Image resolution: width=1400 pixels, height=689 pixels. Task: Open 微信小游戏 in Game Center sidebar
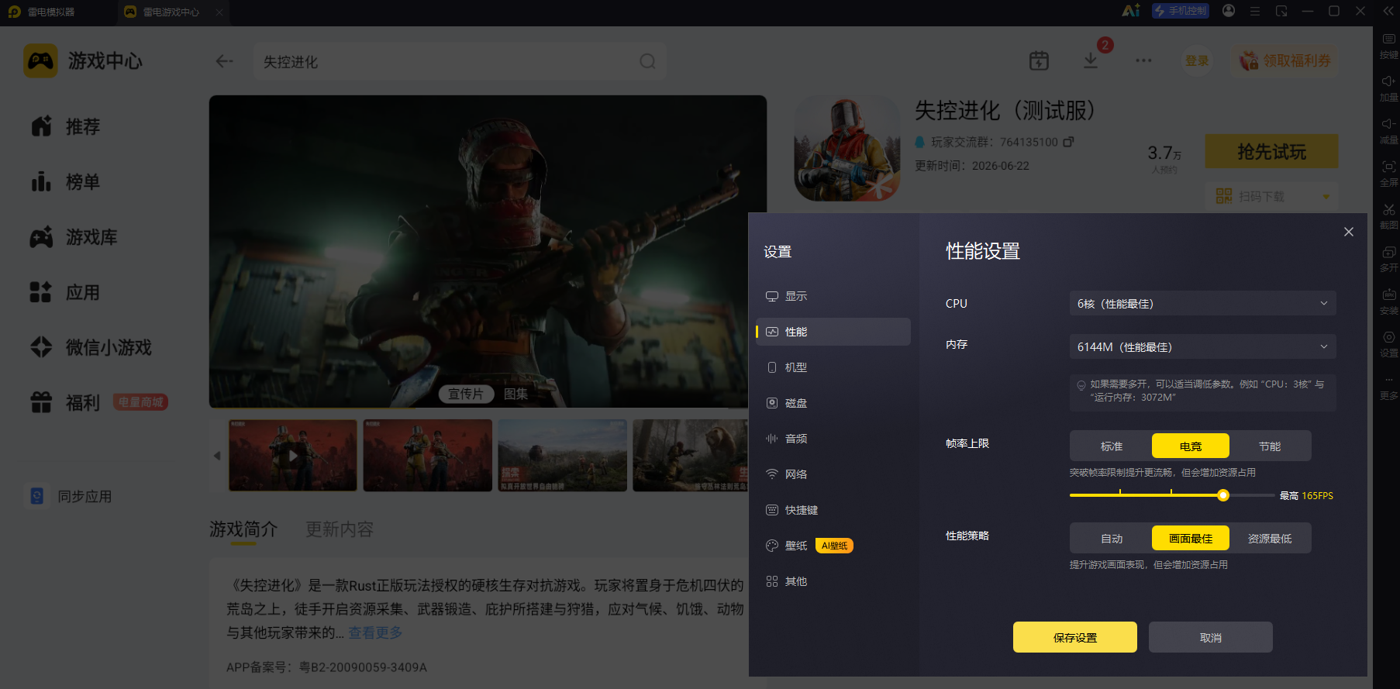tap(91, 347)
